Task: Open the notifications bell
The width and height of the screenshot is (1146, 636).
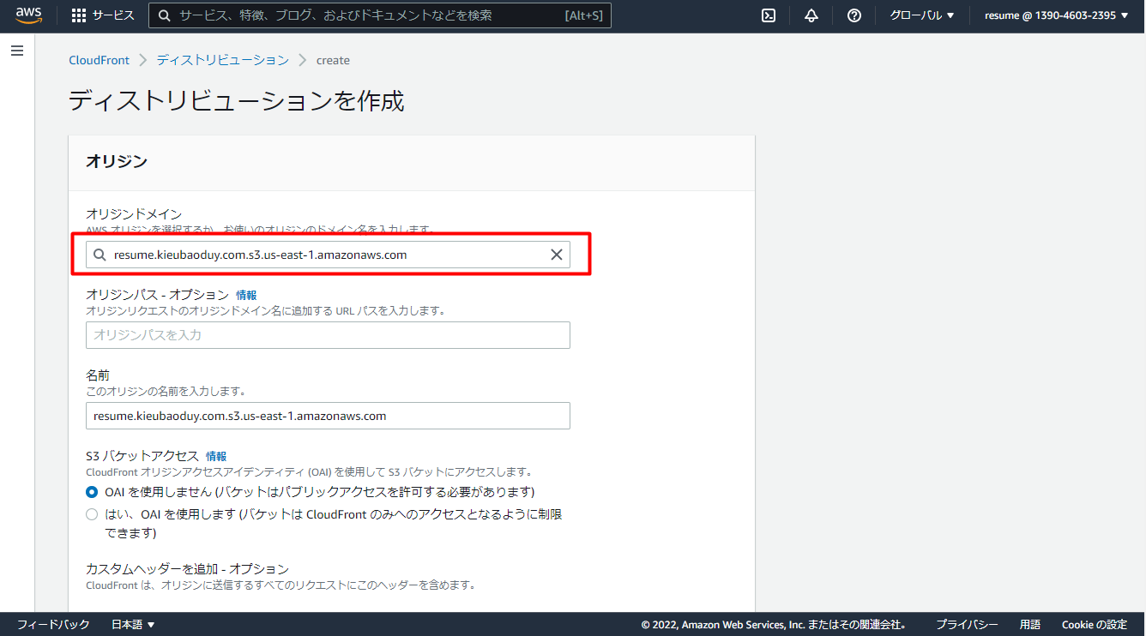Action: pyautogui.click(x=811, y=15)
